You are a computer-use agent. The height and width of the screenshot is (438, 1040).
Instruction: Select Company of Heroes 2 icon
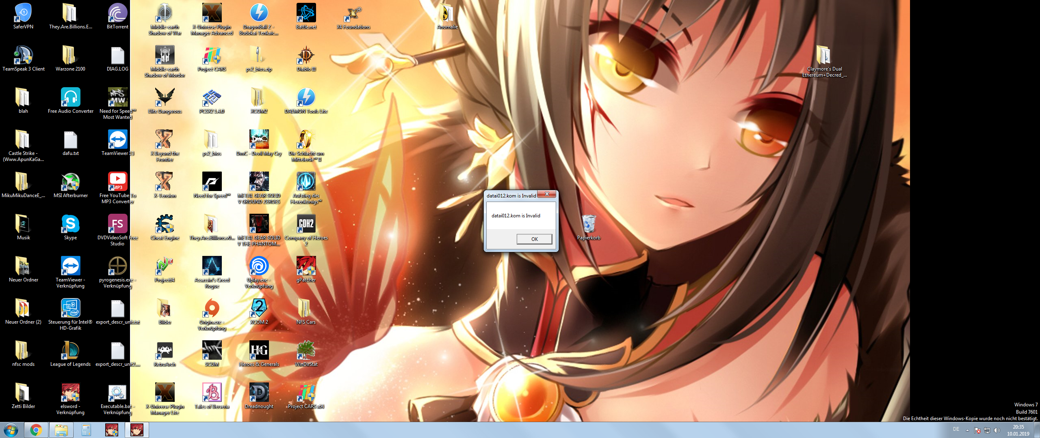306,230
